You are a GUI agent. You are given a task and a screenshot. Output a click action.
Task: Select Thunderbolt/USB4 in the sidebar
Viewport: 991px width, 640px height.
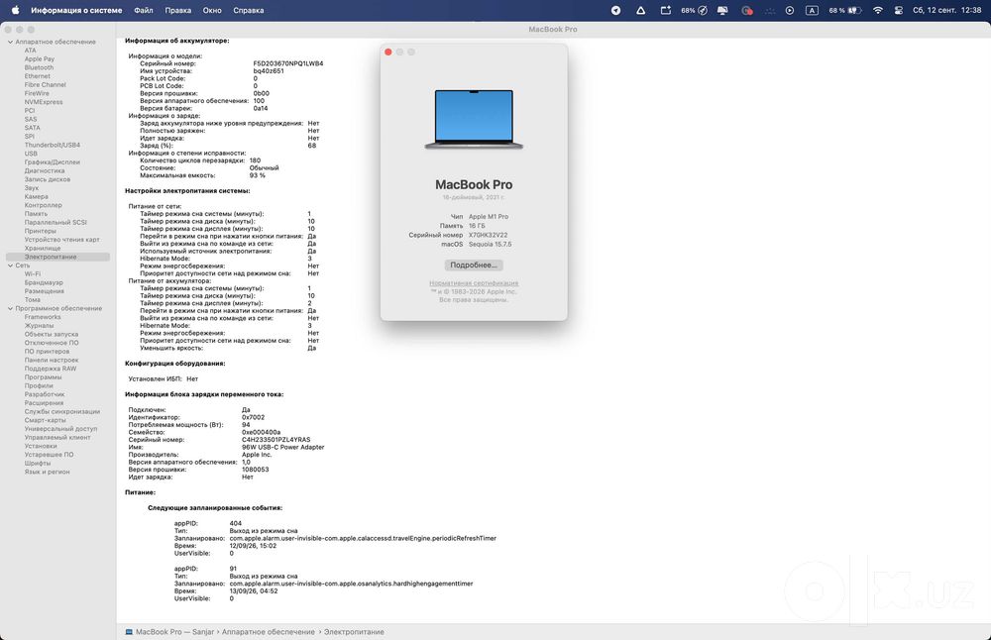point(53,145)
